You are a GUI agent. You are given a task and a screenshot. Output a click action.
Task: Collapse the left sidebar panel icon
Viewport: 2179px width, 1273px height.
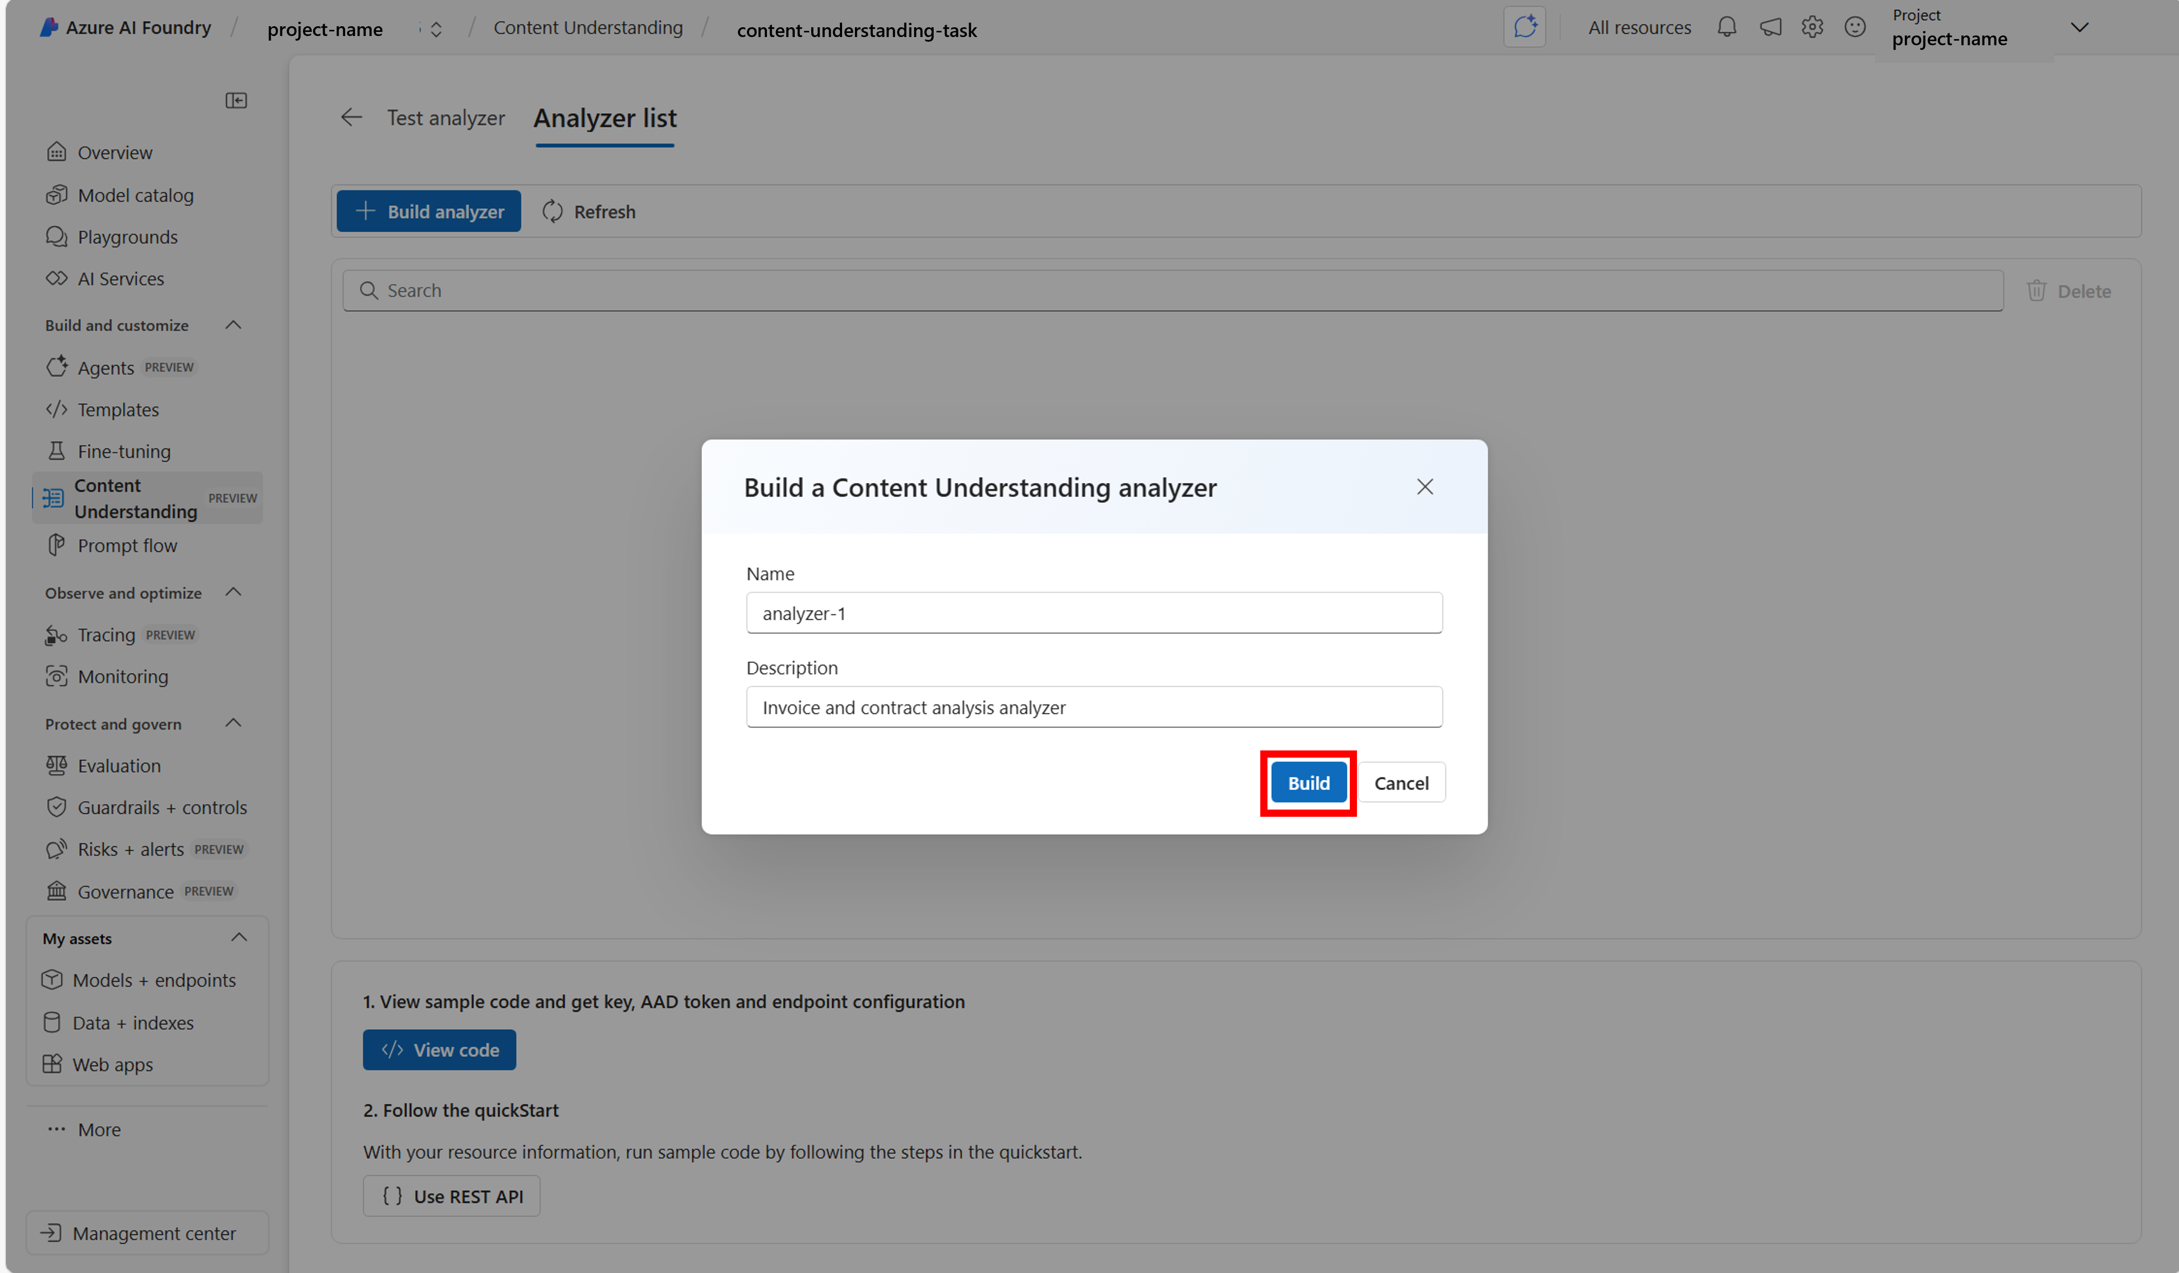(x=236, y=100)
